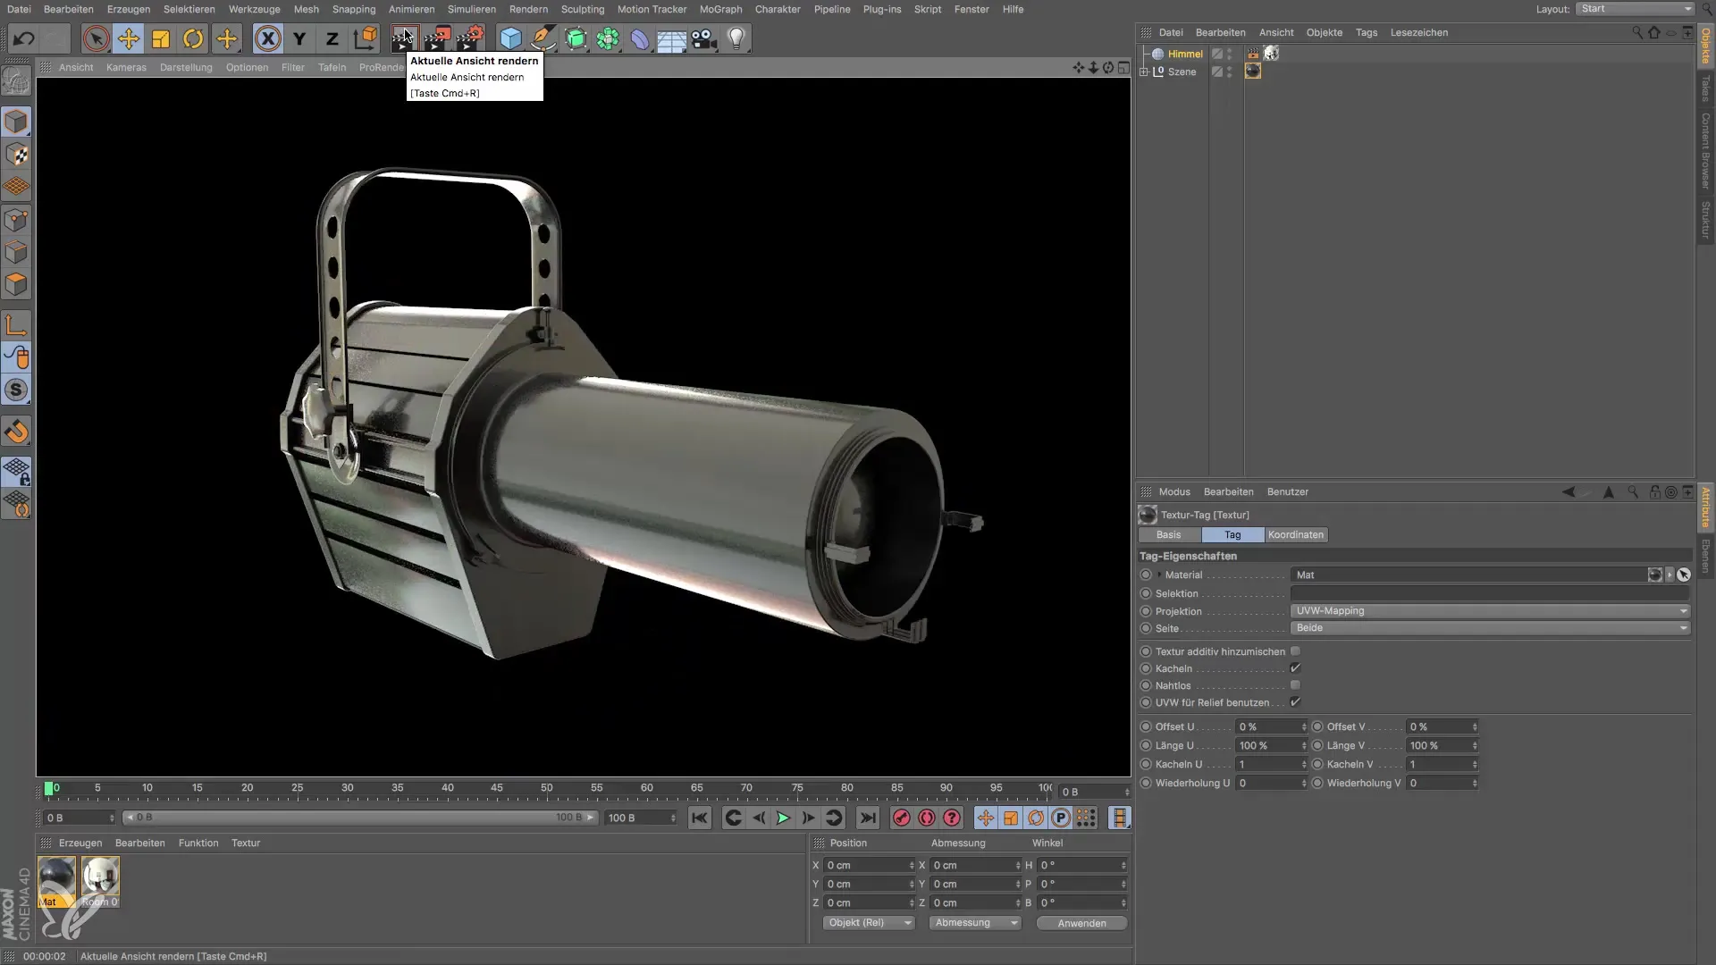
Task: Select the Move tool
Action: point(128,38)
